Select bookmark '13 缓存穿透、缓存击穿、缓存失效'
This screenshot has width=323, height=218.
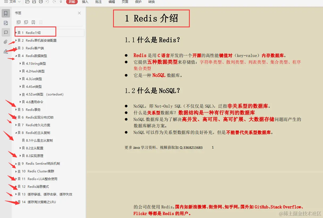pyautogui.click(x=47, y=194)
